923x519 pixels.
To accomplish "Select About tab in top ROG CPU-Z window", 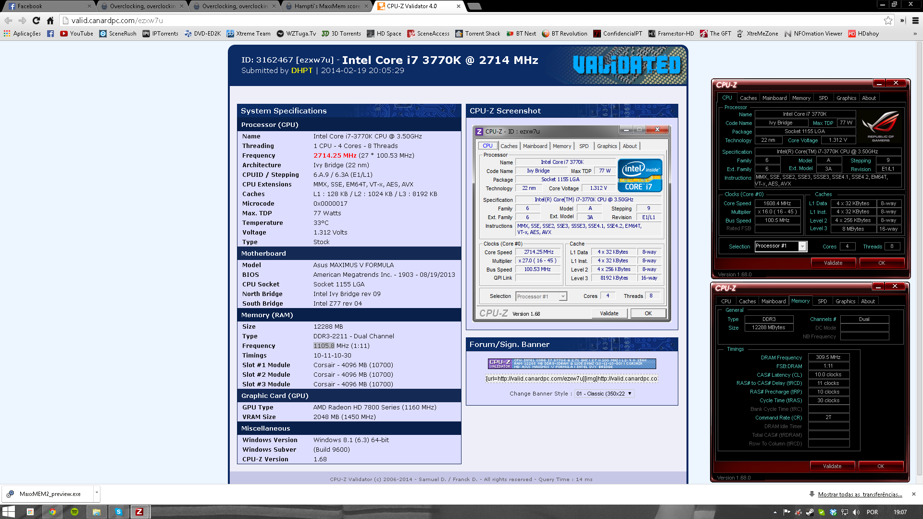I will tap(869, 98).
